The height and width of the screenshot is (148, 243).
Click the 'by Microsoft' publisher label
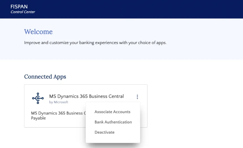tap(59, 102)
